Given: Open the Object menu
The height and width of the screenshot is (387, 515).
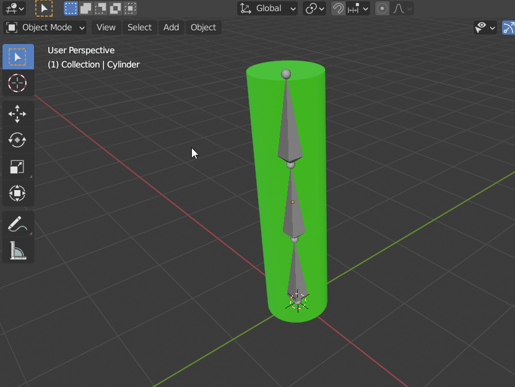Looking at the screenshot, I should 203,28.
